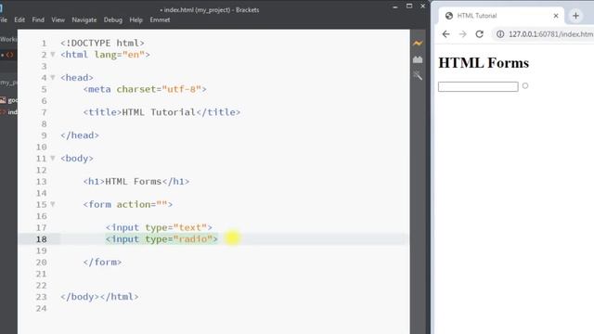Image resolution: width=594 pixels, height=334 pixels.
Task: Click line number 24 in the gutter
Action: coord(41,309)
